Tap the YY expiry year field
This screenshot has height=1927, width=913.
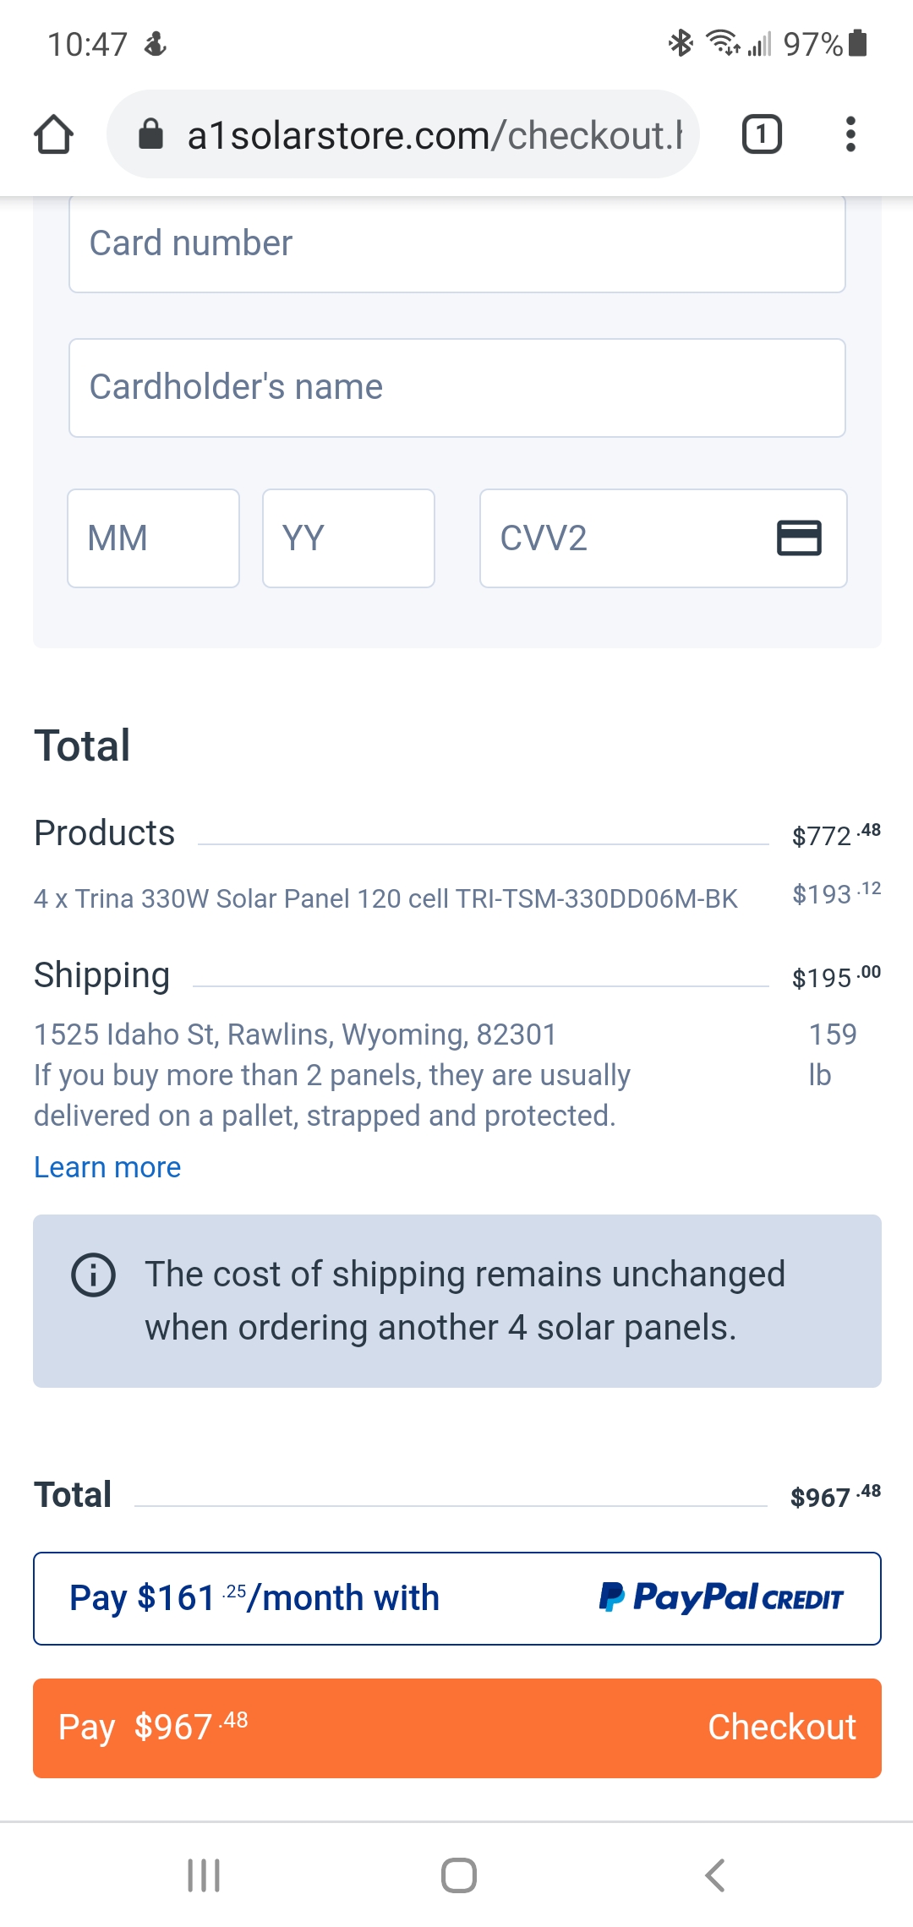(348, 538)
